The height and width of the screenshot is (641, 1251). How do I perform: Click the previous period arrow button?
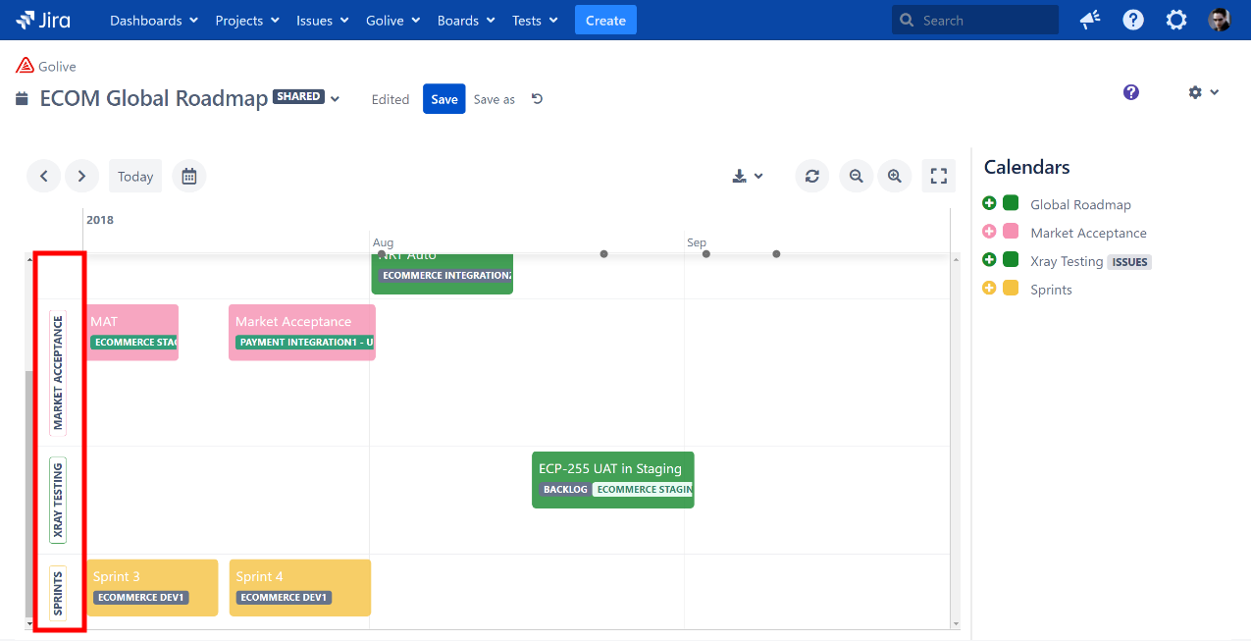43,177
